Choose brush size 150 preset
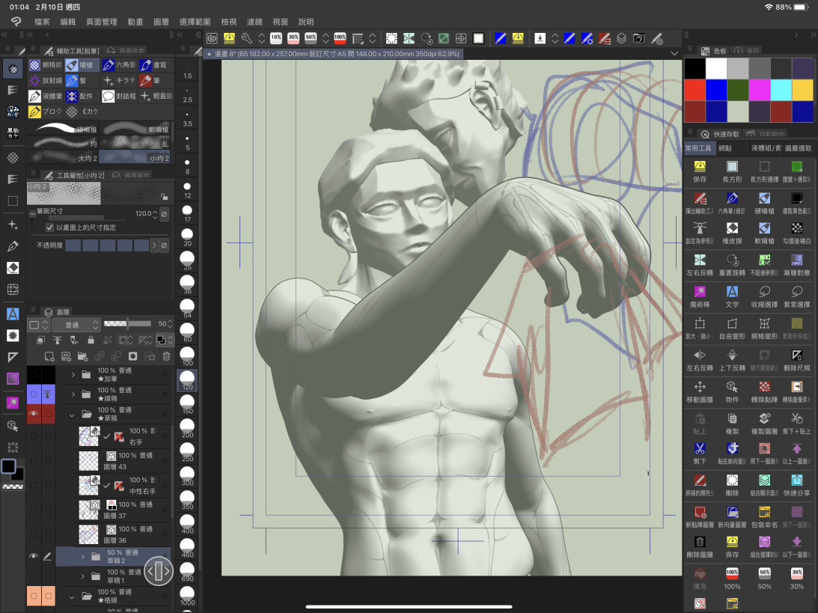Screen dimensions: 818x613 187,404
